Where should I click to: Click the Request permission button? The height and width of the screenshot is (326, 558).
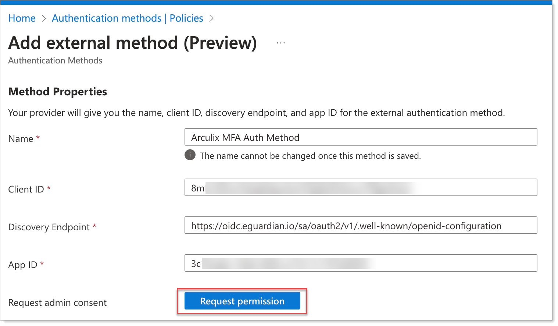pos(242,301)
